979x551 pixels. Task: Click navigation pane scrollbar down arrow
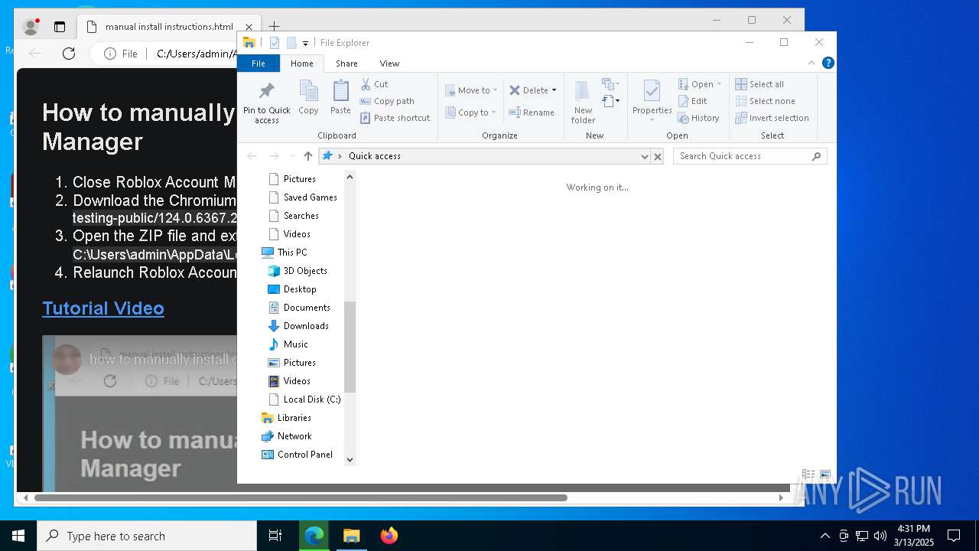[350, 459]
